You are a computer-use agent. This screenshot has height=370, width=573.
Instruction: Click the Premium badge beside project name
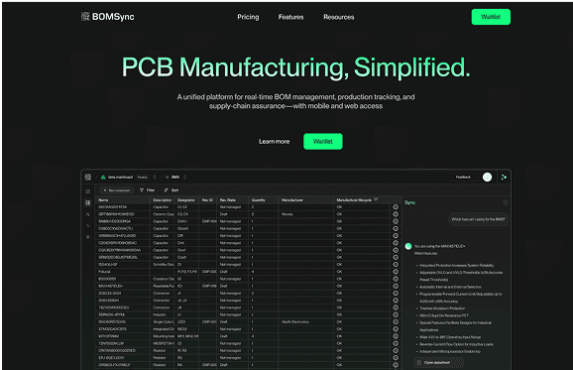pyautogui.click(x=142, y=178)
